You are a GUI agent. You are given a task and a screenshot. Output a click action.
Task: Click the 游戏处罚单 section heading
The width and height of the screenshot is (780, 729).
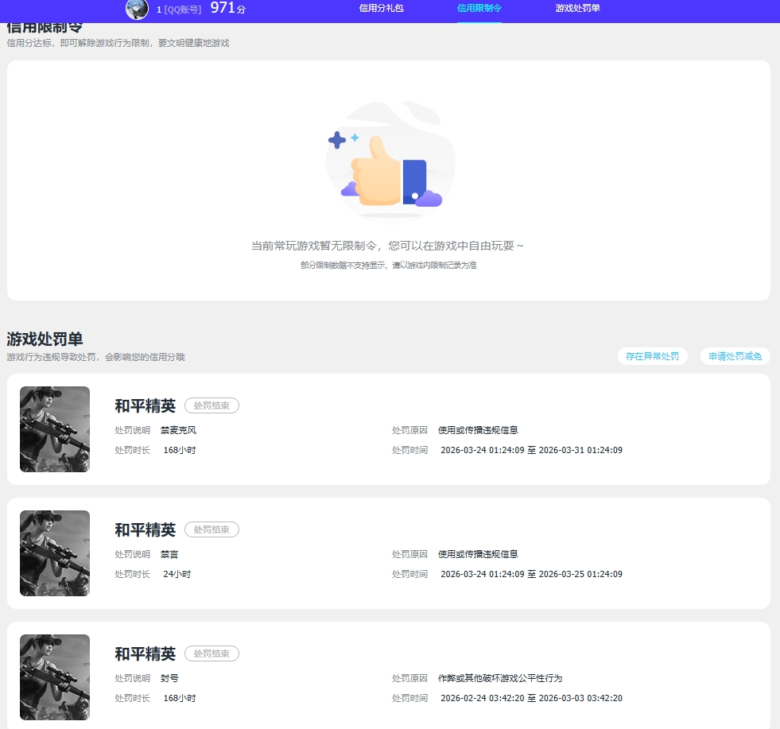pyautogui.click(x=45, y=339)
